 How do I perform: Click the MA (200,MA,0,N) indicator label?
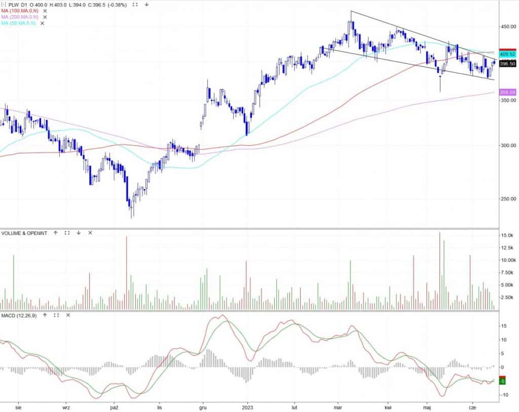tap(20, 17)
